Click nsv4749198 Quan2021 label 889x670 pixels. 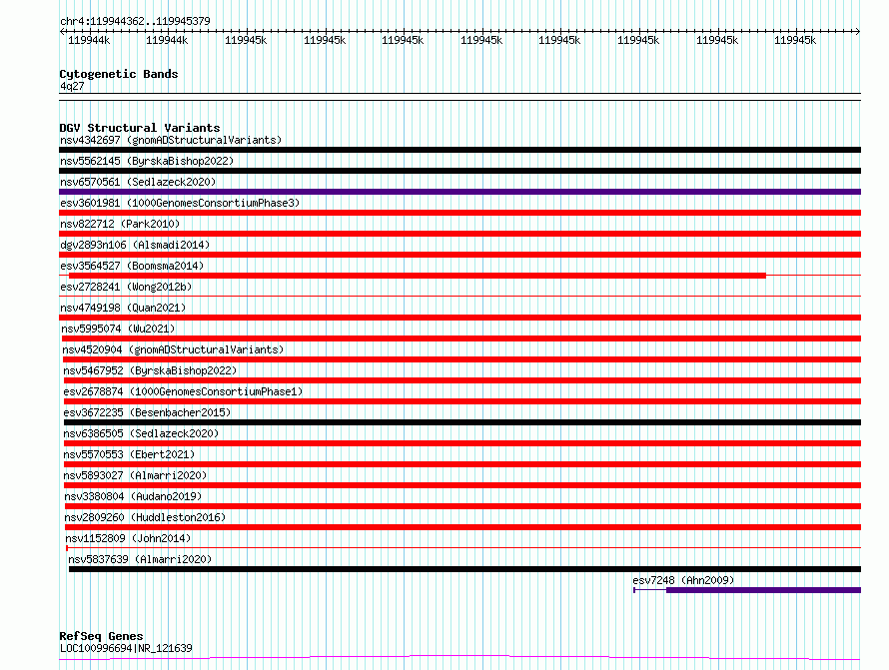click(123, 308)
